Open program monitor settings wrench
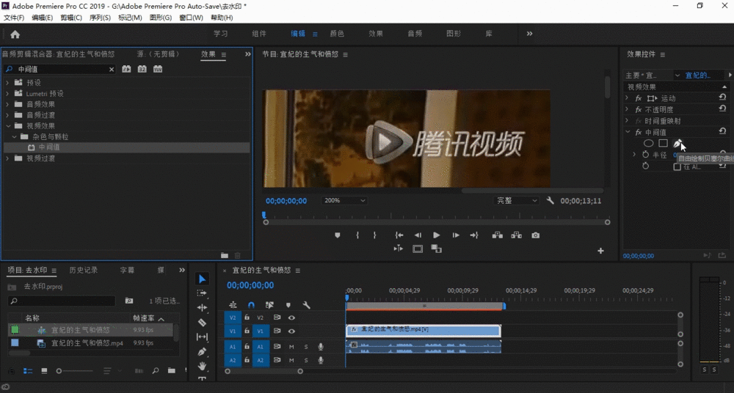Image resolution: width=734 pixels, height=393 pixels. tap(550, 200)
